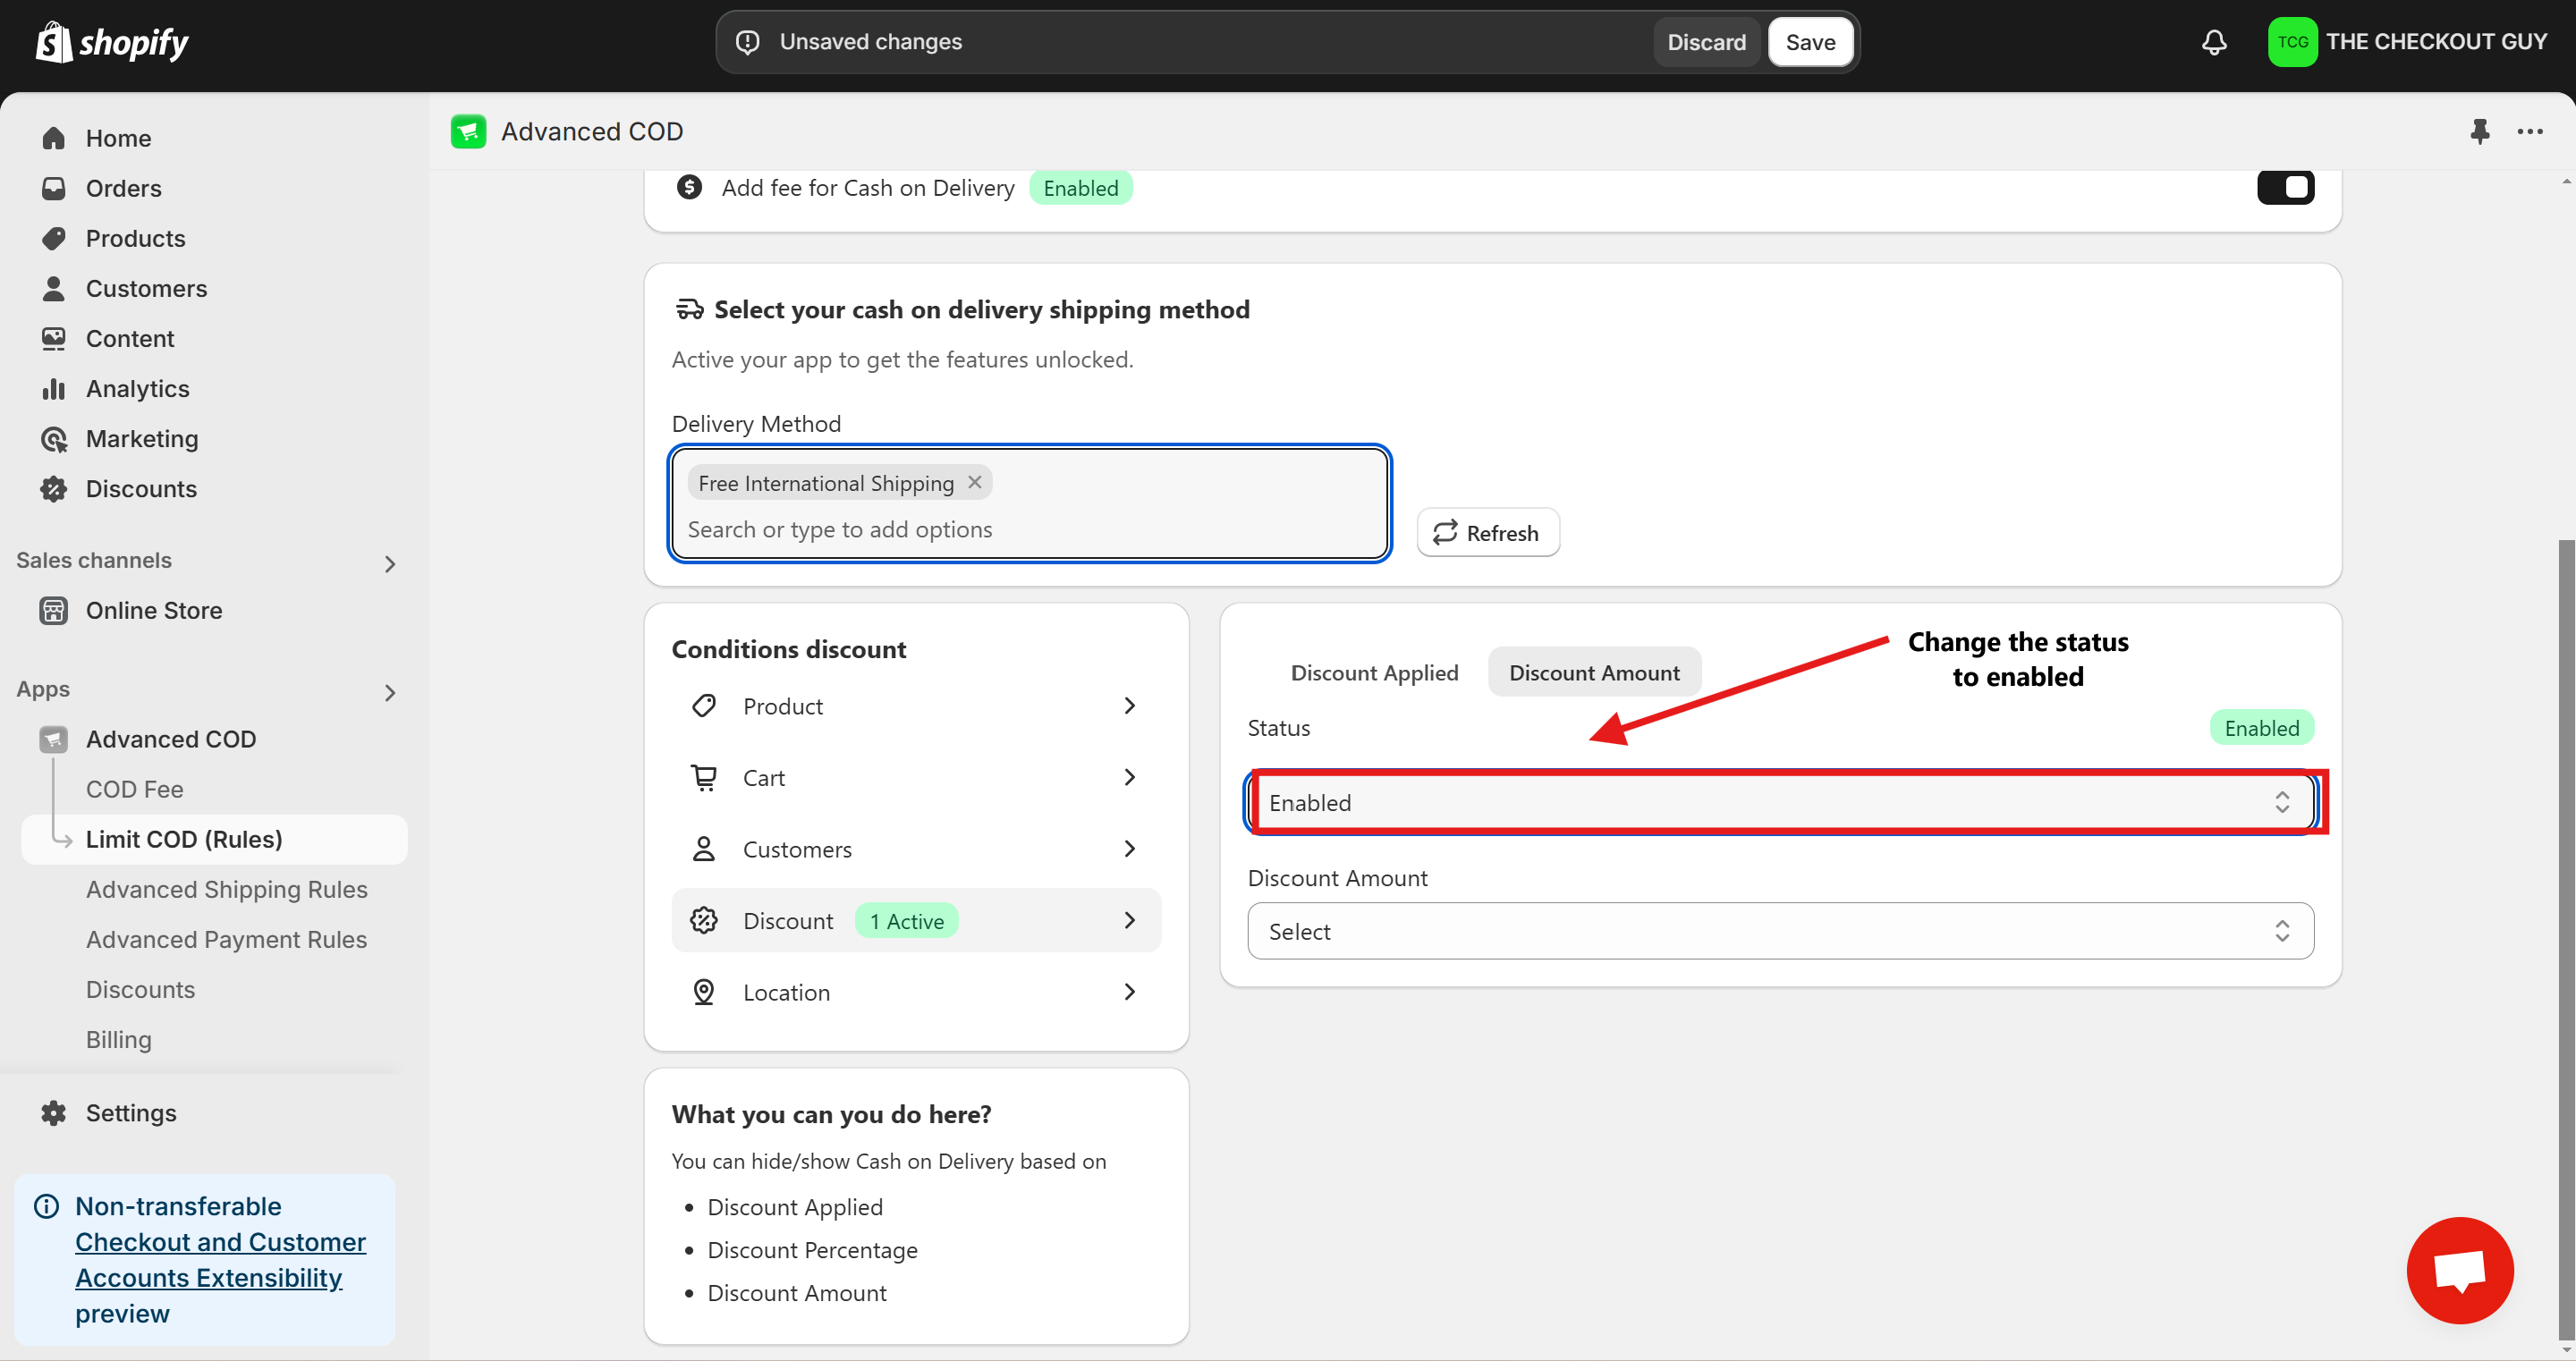
Task: Refresh the delivery methods
Action: pos(1488,532)
